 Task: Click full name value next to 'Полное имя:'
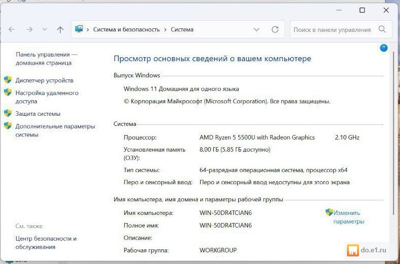click(226, 225)
